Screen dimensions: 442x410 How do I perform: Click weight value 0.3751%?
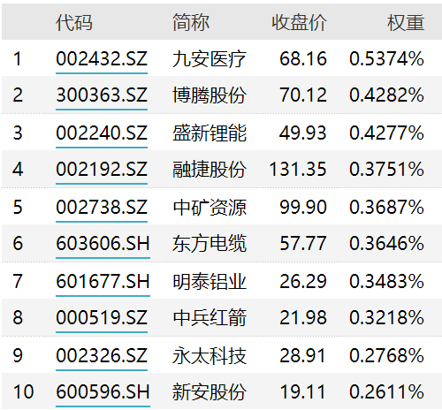tap(386, 170)
